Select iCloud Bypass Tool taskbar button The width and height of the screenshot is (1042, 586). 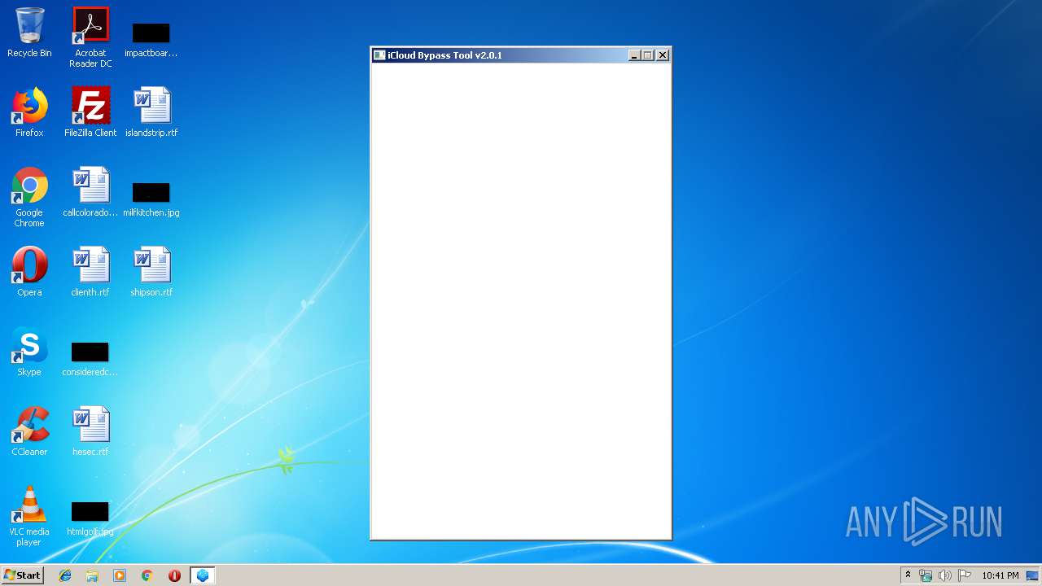pos(202,575)
